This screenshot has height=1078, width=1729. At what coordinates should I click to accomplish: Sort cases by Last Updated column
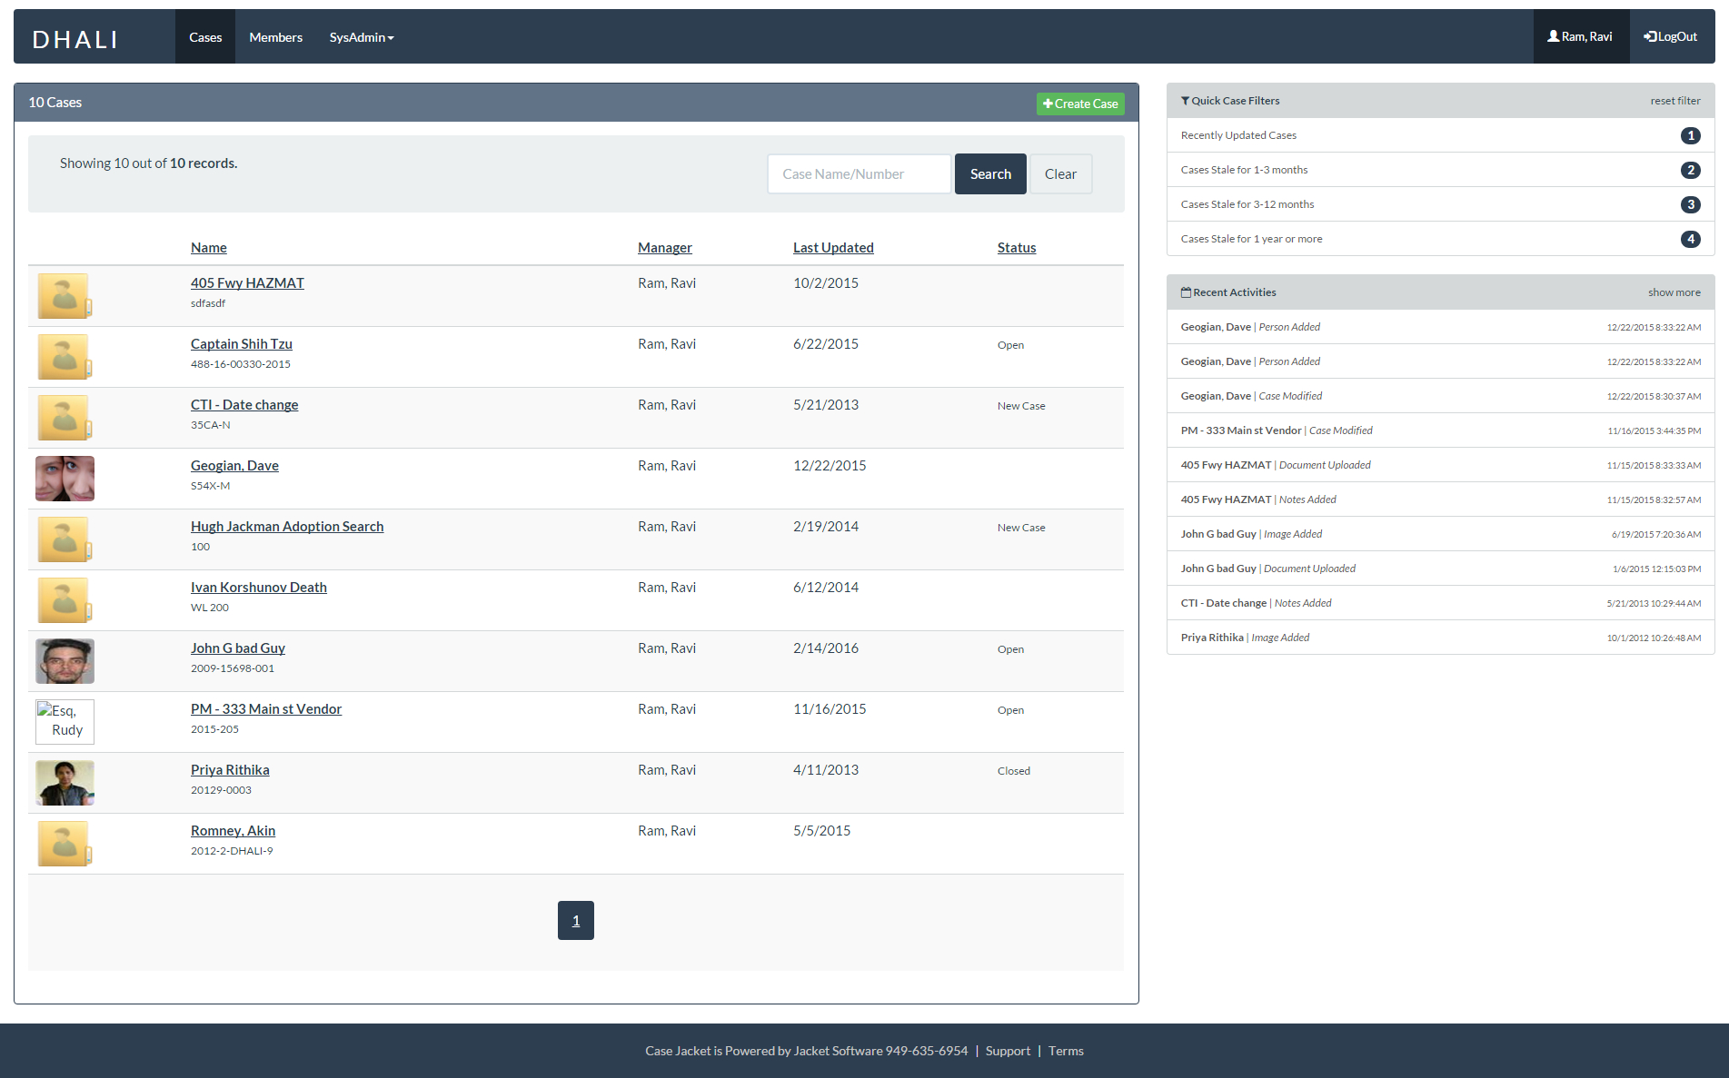click(832, 247)
